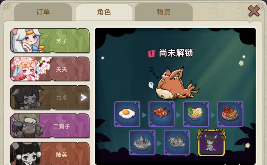Choose character 陆英 from the list

click(50, 154)
